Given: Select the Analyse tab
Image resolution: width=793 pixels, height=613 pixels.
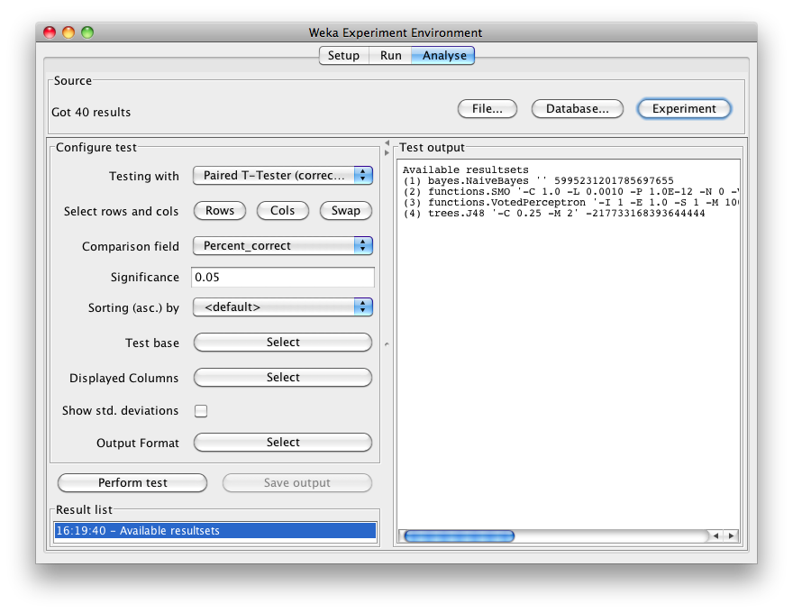Looking at the screenshot, I should tap(444, 56).
